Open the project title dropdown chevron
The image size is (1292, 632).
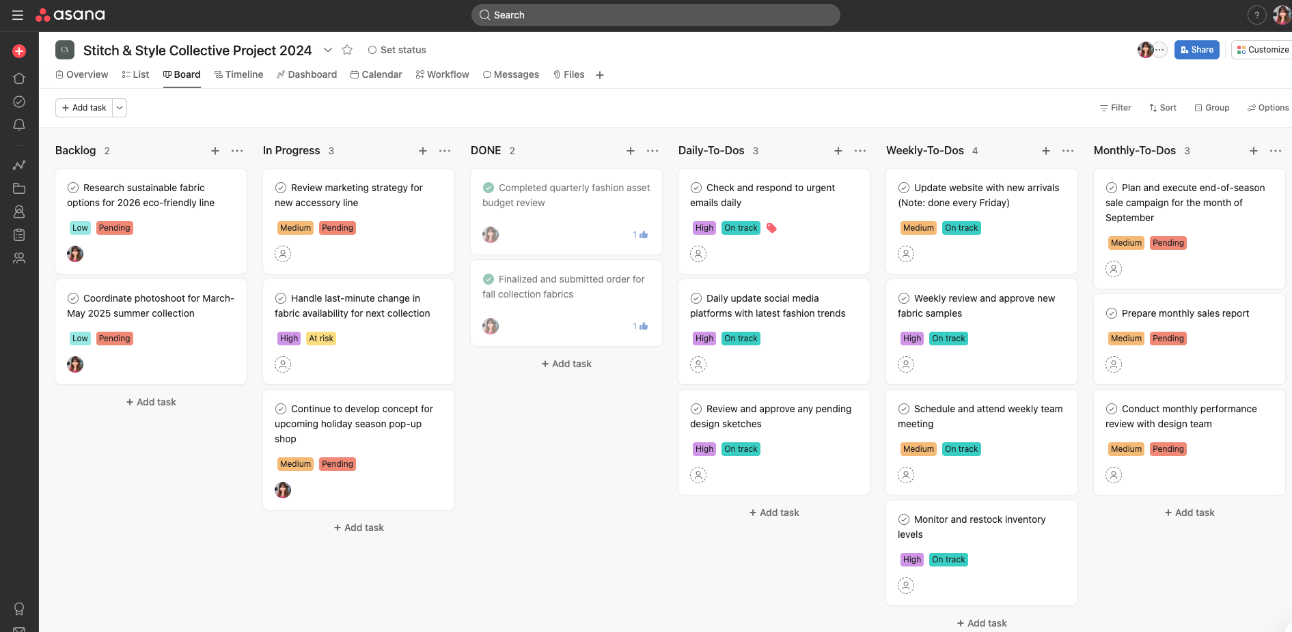point(328,50)
